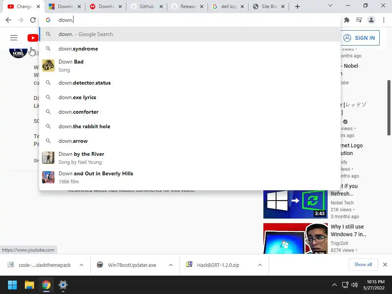Switch to the Microsoft Download tab
This screenshot has height=294, width=392.
pos(65,7)
